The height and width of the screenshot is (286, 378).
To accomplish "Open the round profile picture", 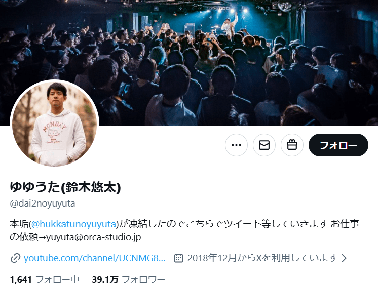I will coord(55,124).
